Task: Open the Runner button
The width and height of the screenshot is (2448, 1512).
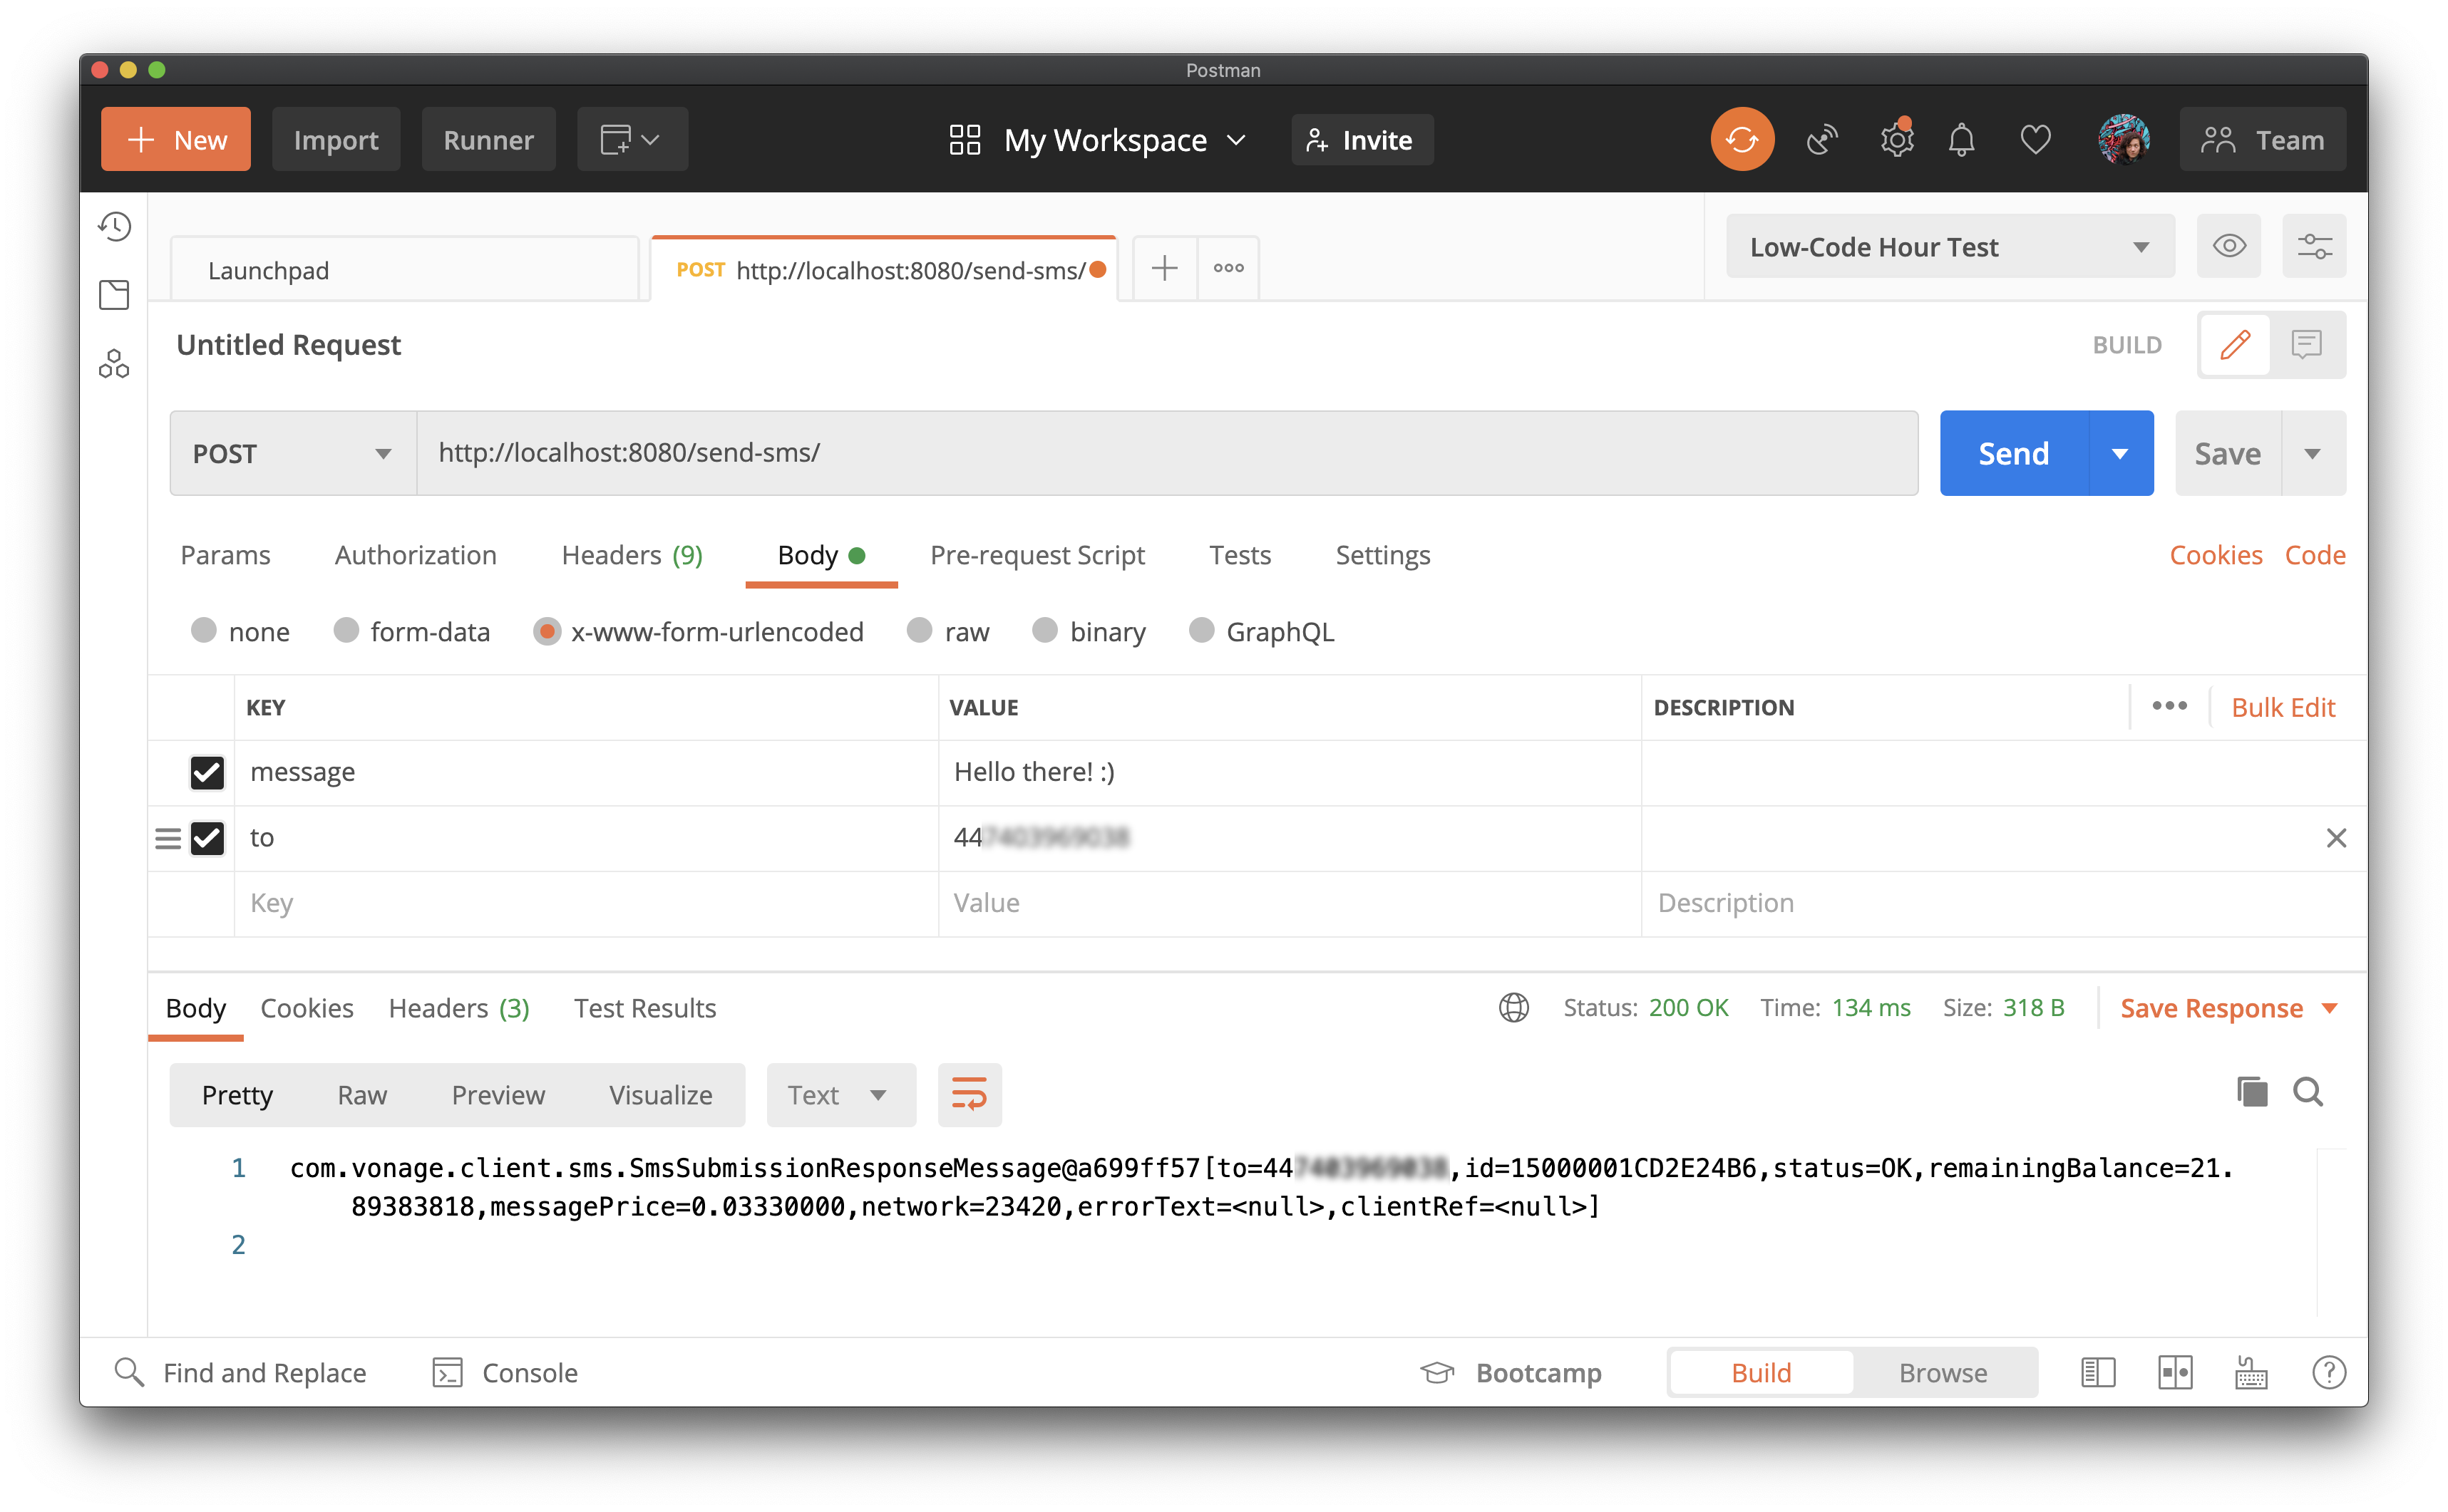Action: click(x=488, y=139)
